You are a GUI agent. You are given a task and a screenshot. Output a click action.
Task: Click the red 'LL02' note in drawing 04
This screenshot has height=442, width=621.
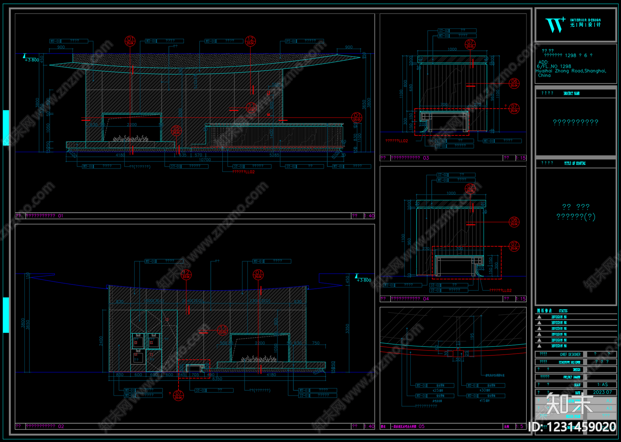pyautogui.click(x=501, y=290)
